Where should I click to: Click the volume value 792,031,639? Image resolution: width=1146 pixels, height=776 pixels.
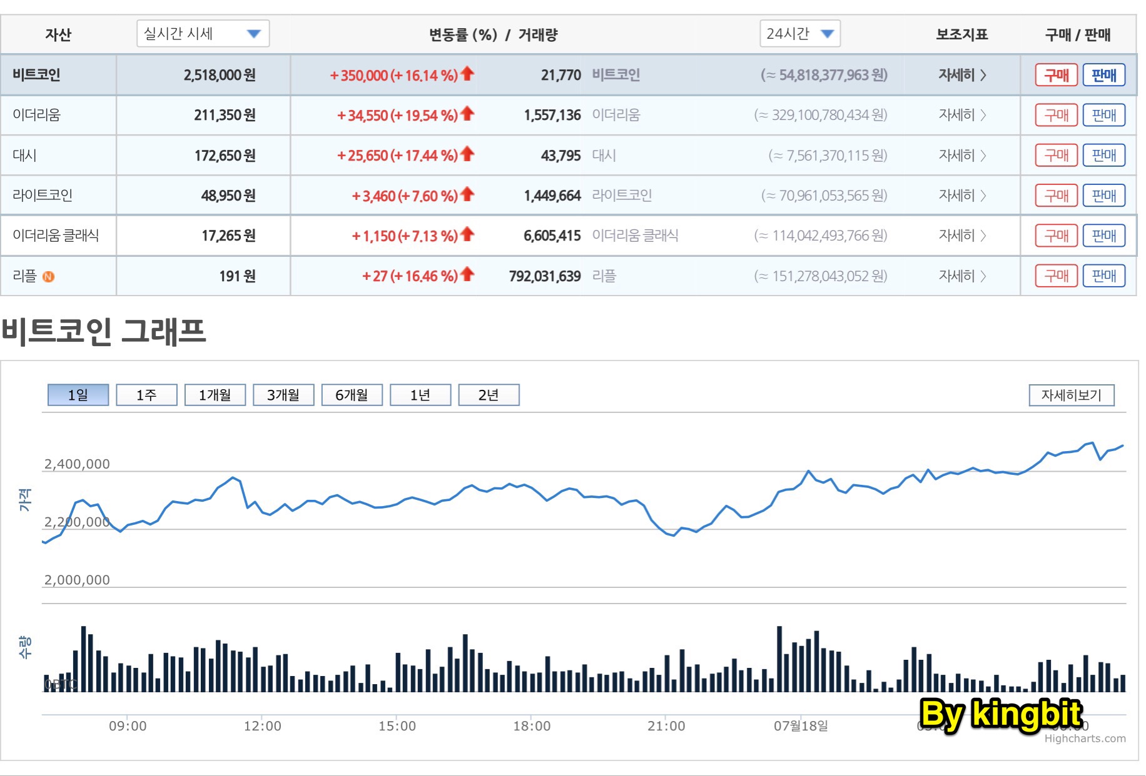[545, 276]
